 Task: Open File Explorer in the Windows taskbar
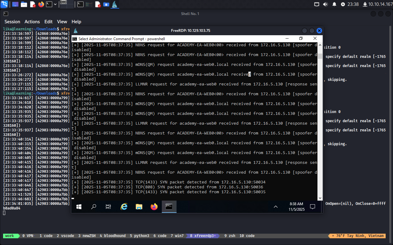pyautogui.click(x=139, y=207)
